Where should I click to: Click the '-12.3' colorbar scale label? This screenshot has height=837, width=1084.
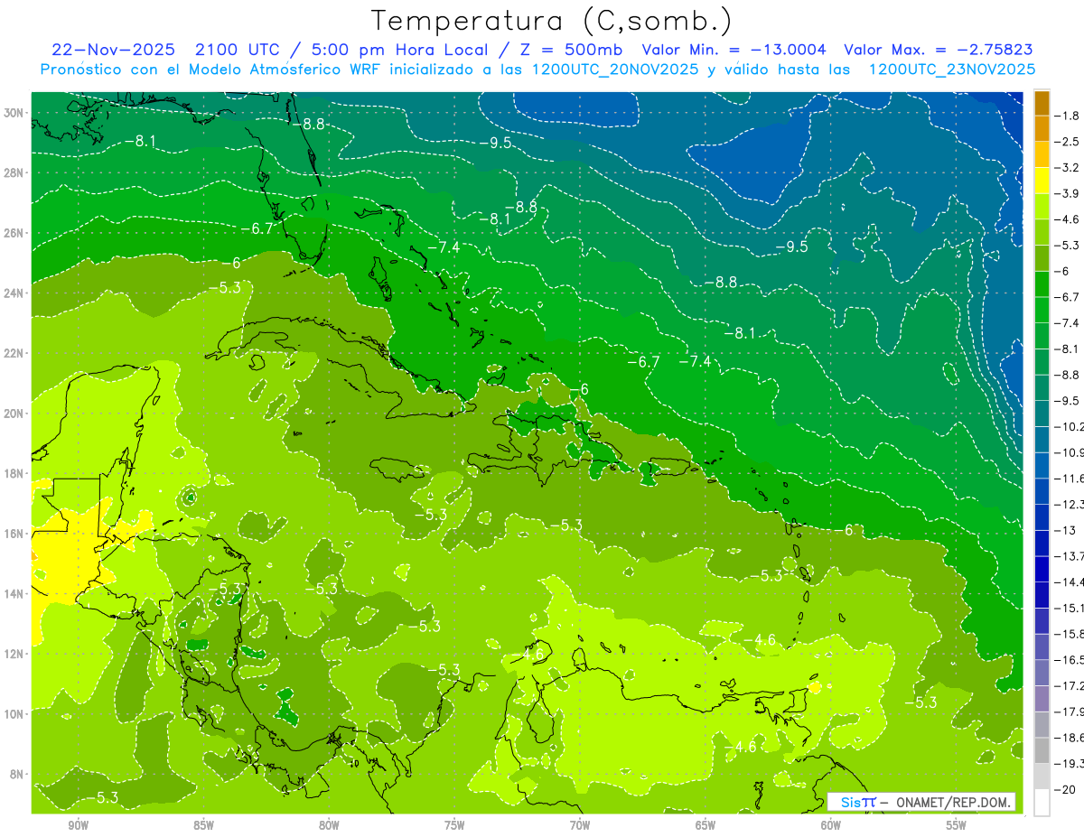[x=1070, y=504]
